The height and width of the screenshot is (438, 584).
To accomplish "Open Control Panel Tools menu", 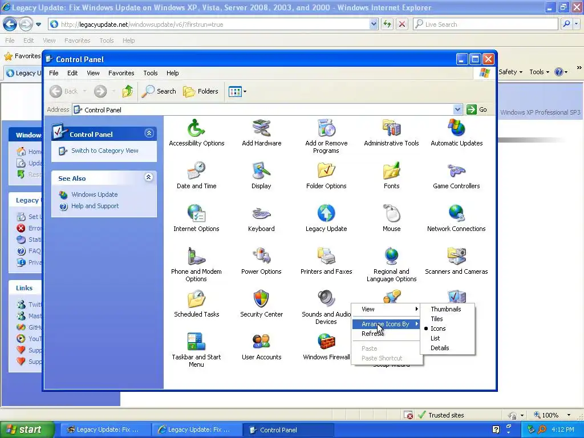I will pyautogui.click(x=151, y=73).
